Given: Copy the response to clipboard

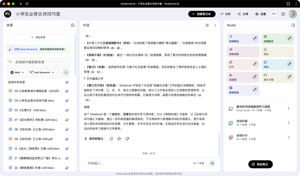Looking at the screenshot, I should coord(111,139).
